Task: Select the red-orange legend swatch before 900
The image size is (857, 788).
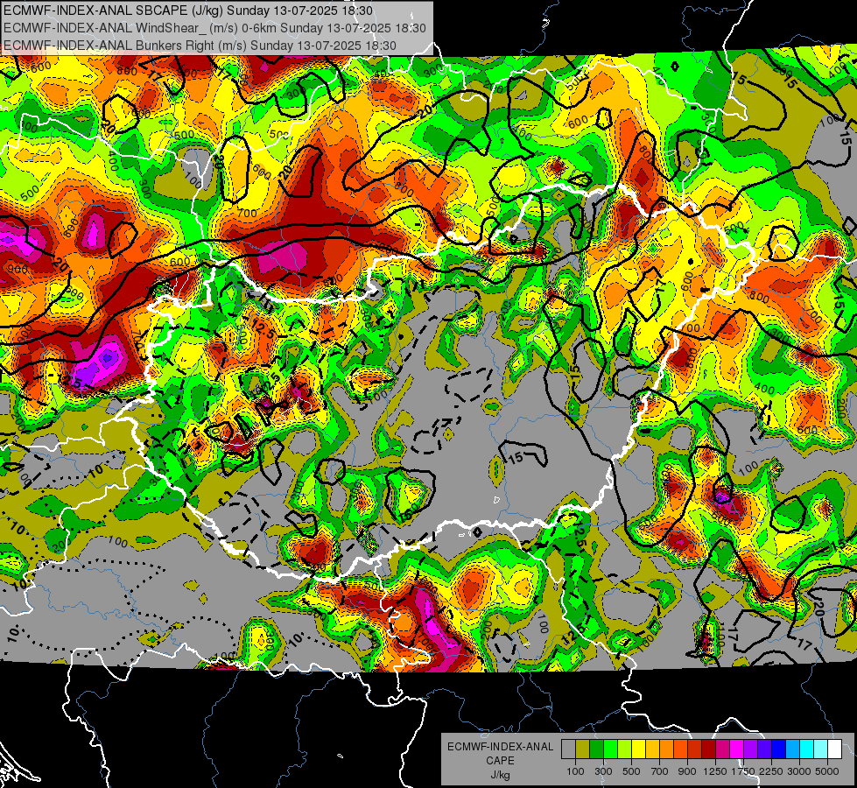Action: (x=680, y=749)
